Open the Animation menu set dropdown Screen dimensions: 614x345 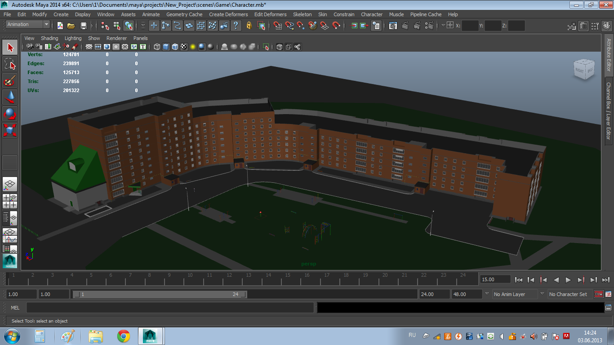pyautogui.click(x=27, y=25)
